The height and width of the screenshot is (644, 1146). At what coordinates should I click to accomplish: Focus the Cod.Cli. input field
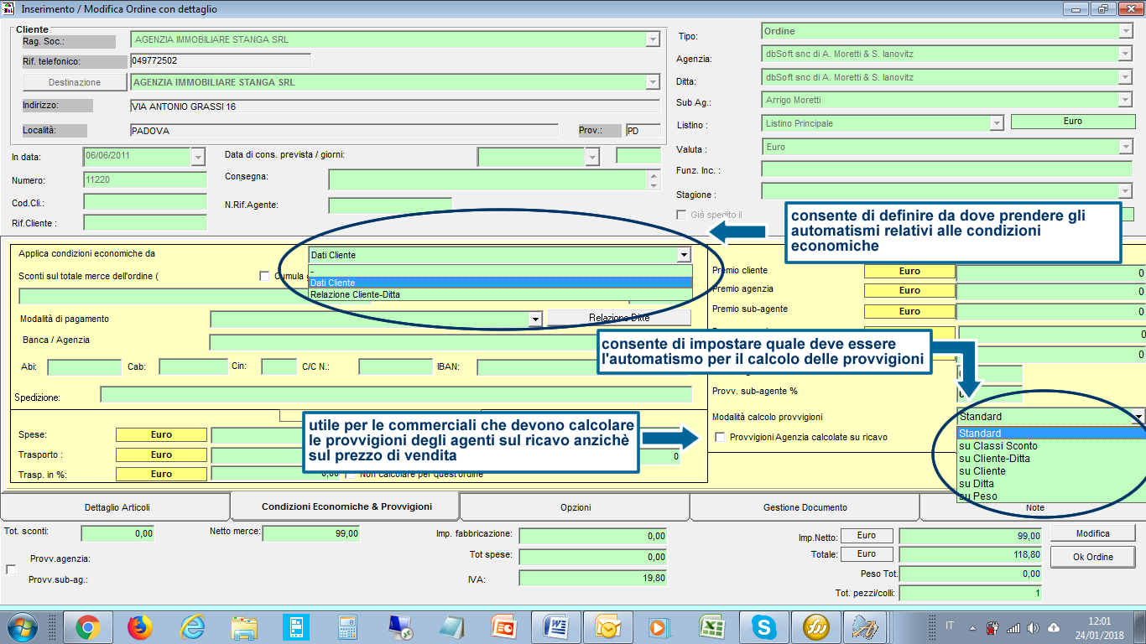pos(145,202)
